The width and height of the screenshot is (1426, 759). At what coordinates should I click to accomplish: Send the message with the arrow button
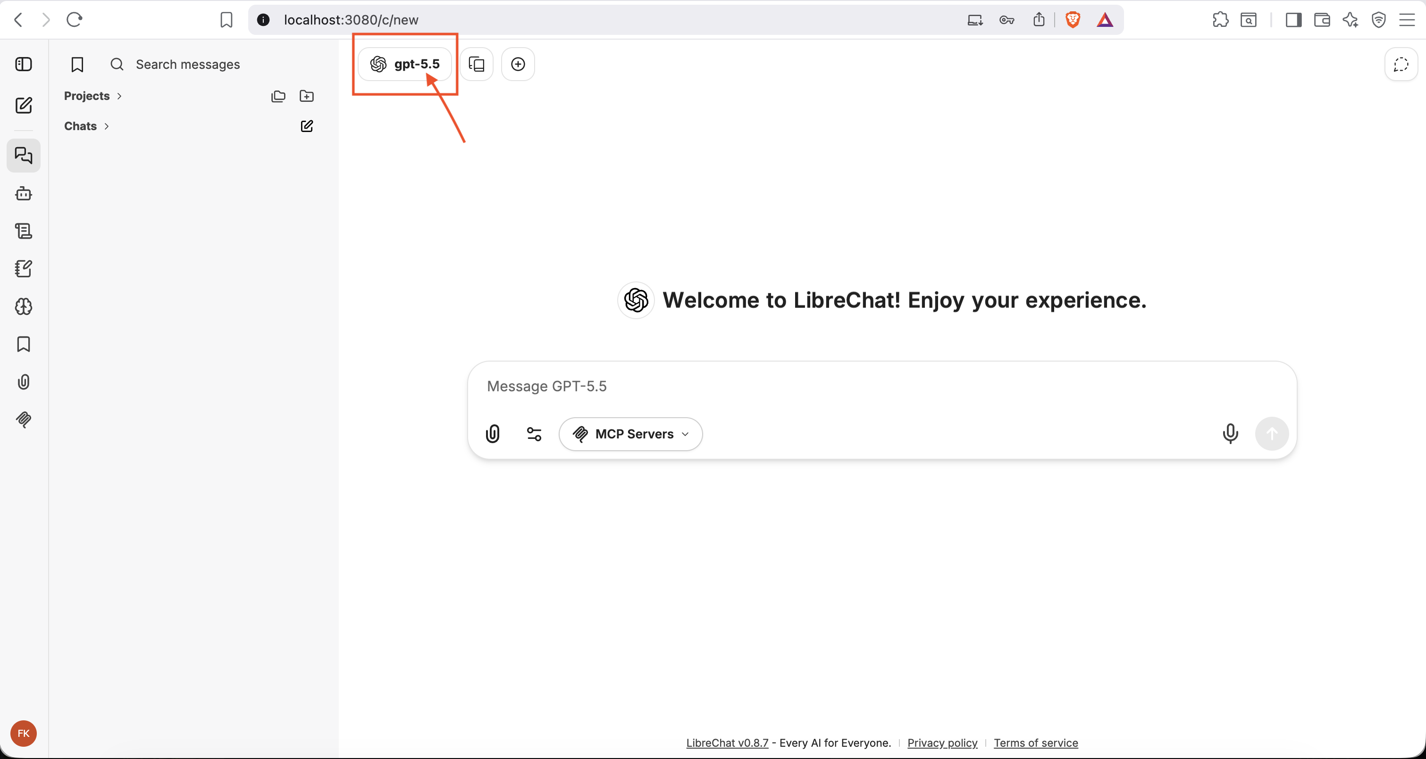tap(1272, 434)
